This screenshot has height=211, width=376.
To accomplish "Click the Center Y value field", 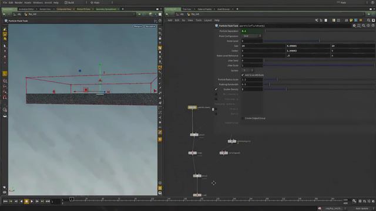I will pyautogui.click(x=308, y=51).
